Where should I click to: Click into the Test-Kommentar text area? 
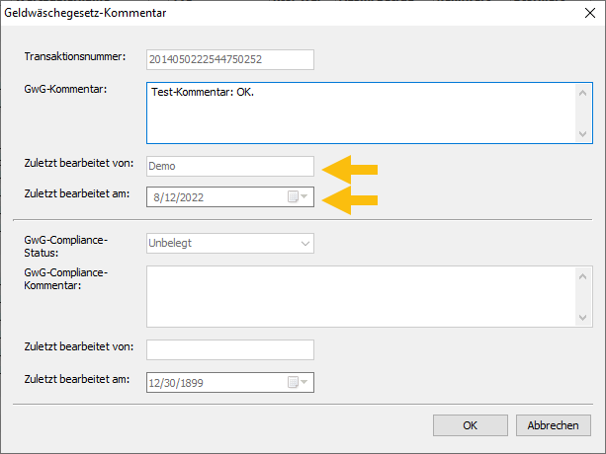360,113
